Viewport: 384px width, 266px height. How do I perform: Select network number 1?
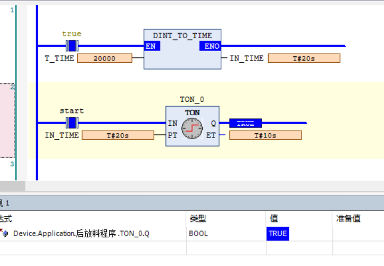click(x=12, y=10)
